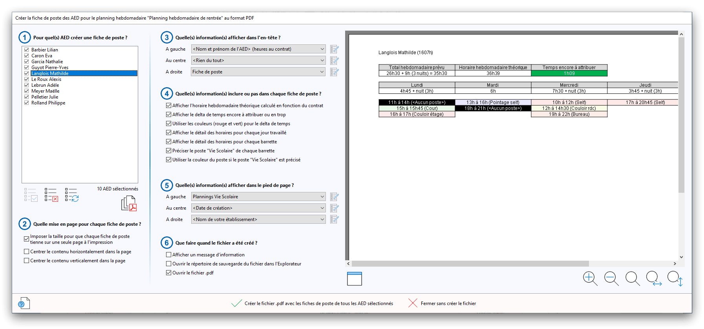Viewport: 704px width, 329px height.
Task: Open the footer 'Plannings Vie Scolaire' dropdown
Action: 258,197
